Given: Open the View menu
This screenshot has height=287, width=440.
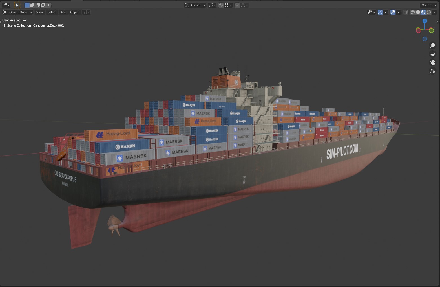Looking at the screenshot, I should (40, 12).
